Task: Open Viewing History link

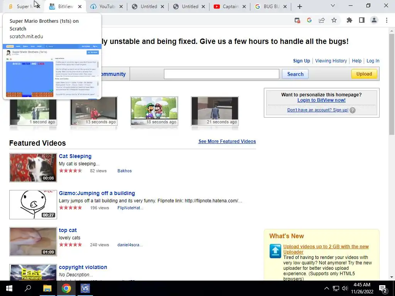Action: click(x=331, y=61)
